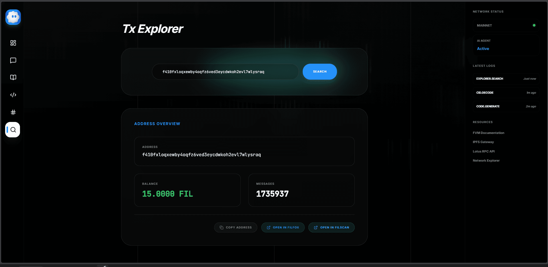Image resolution: width=548 pixels, height=267 pixels.
Task: Open the hash icon in sidebar
Action: [x=13, y=112]
